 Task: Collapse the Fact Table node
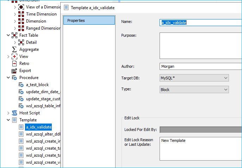click(8, 35)
